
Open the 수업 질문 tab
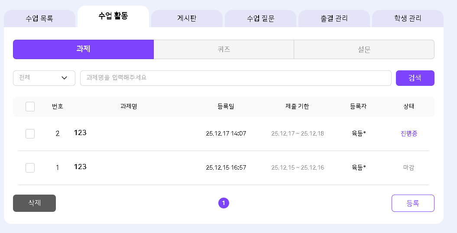260,19
